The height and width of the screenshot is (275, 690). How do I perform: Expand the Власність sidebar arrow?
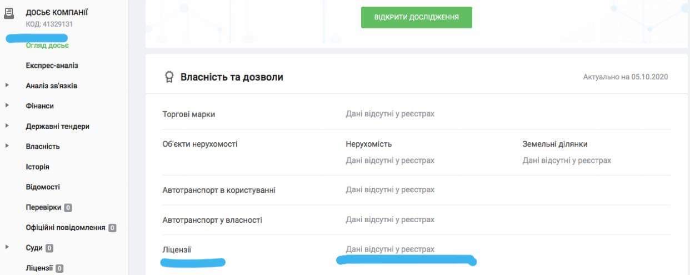[7, 146]
